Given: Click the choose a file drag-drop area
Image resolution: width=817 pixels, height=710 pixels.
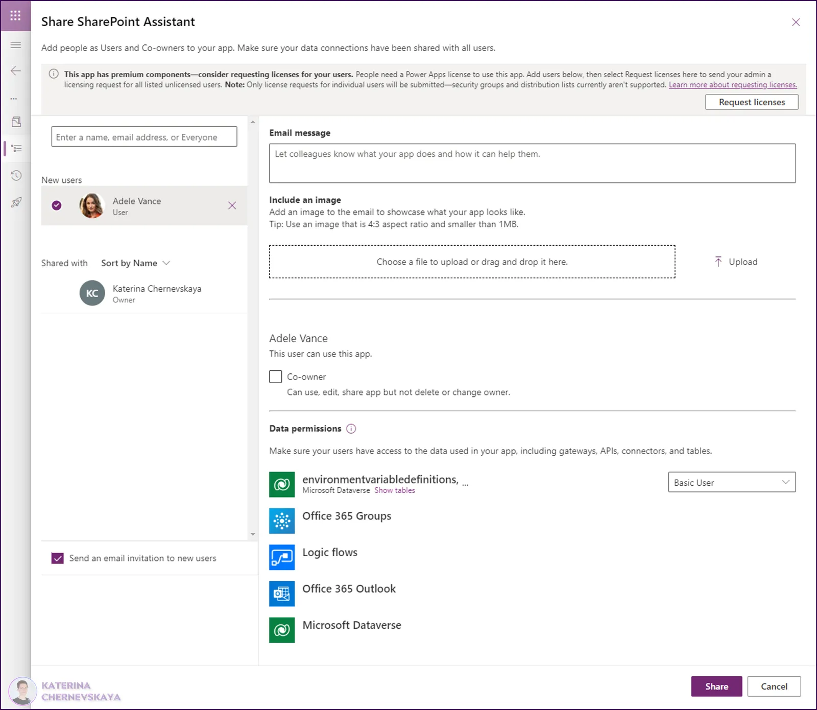Looking at the screenshot, I should pyautogui.click(x=472, y=262).
